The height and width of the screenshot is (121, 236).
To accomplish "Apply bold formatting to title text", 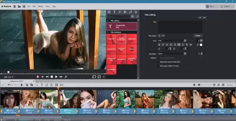I will pos(159,45).
